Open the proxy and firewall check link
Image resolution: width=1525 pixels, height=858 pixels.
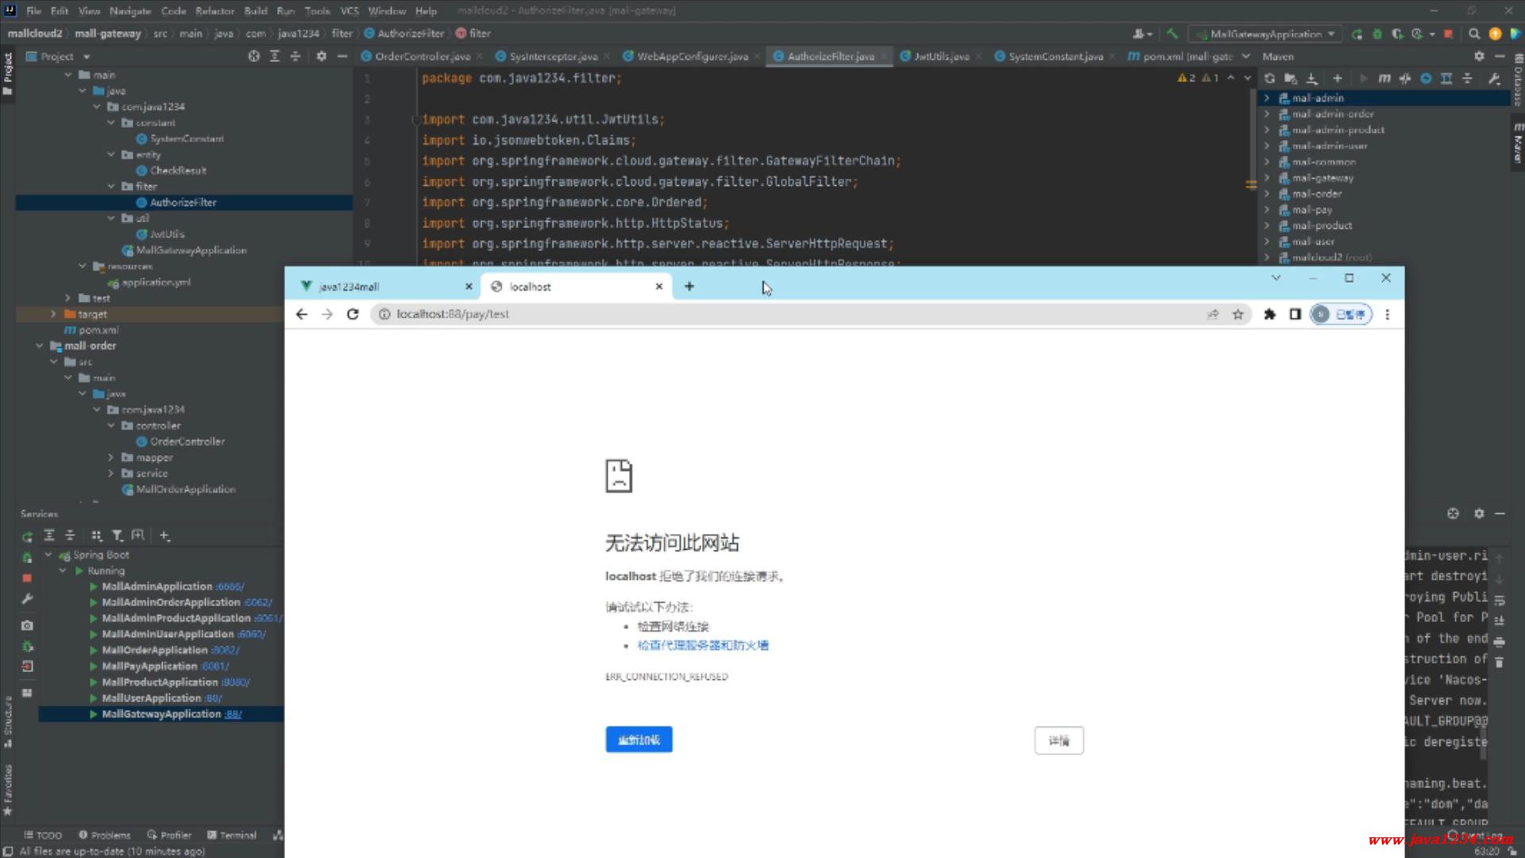pos(703,645)
